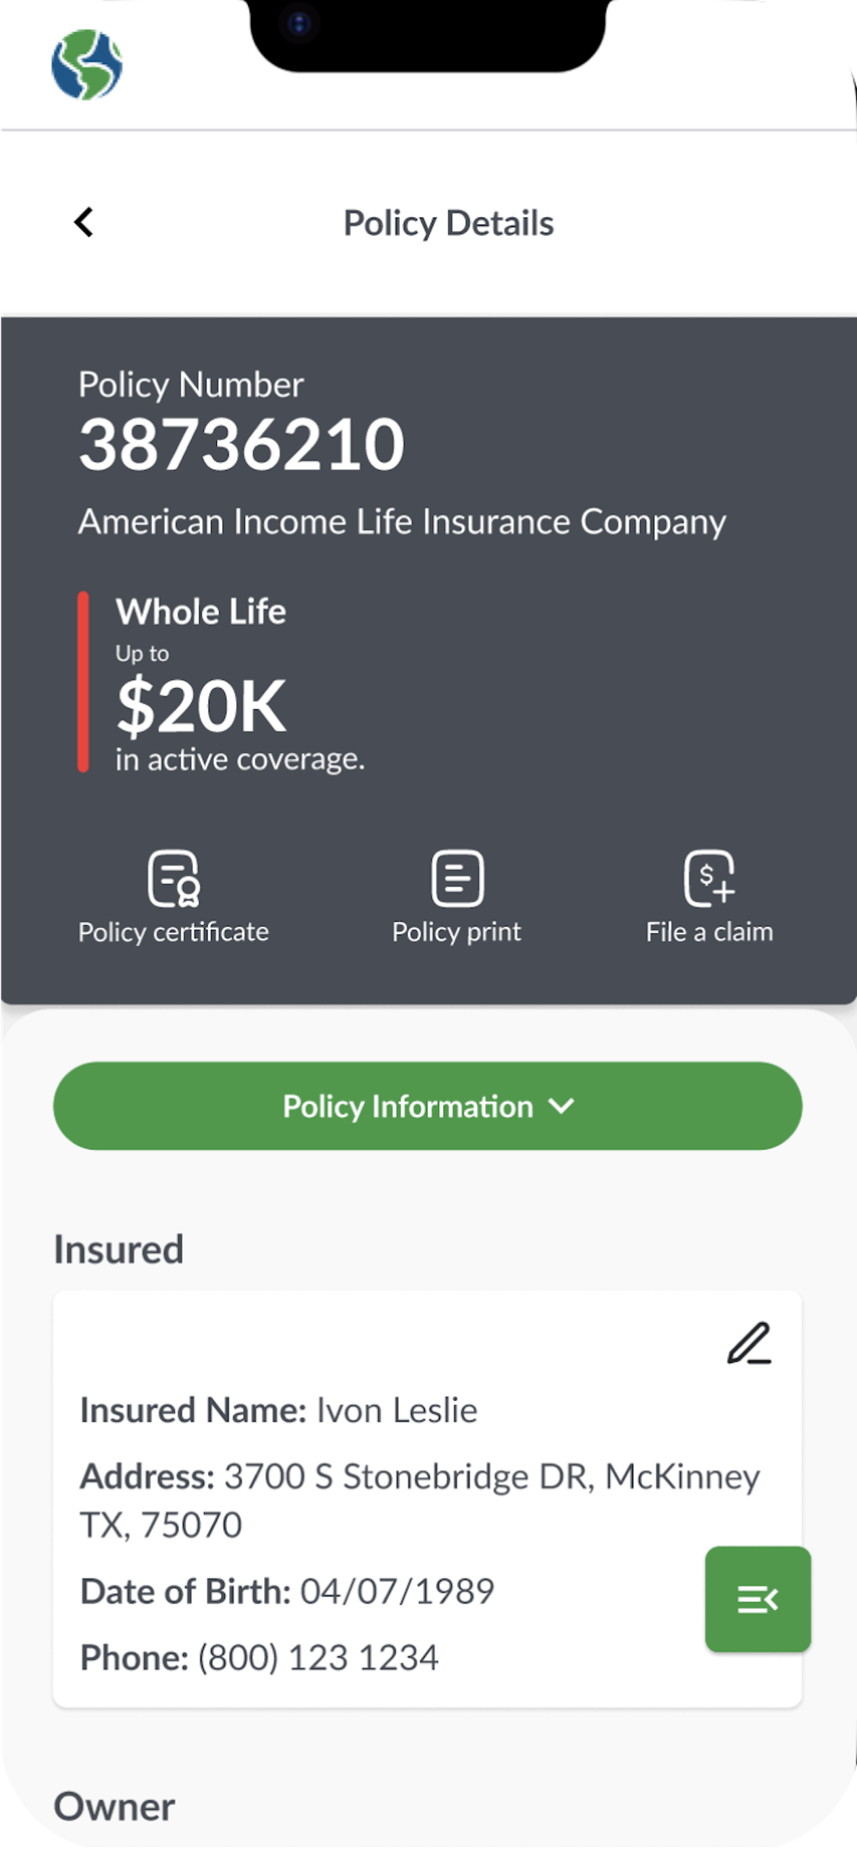Tap the File a claim label
857x1861 pixels.
tap(709, 932)
